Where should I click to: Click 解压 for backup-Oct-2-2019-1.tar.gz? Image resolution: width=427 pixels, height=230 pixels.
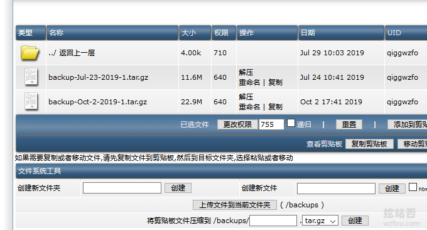point(246,97)
